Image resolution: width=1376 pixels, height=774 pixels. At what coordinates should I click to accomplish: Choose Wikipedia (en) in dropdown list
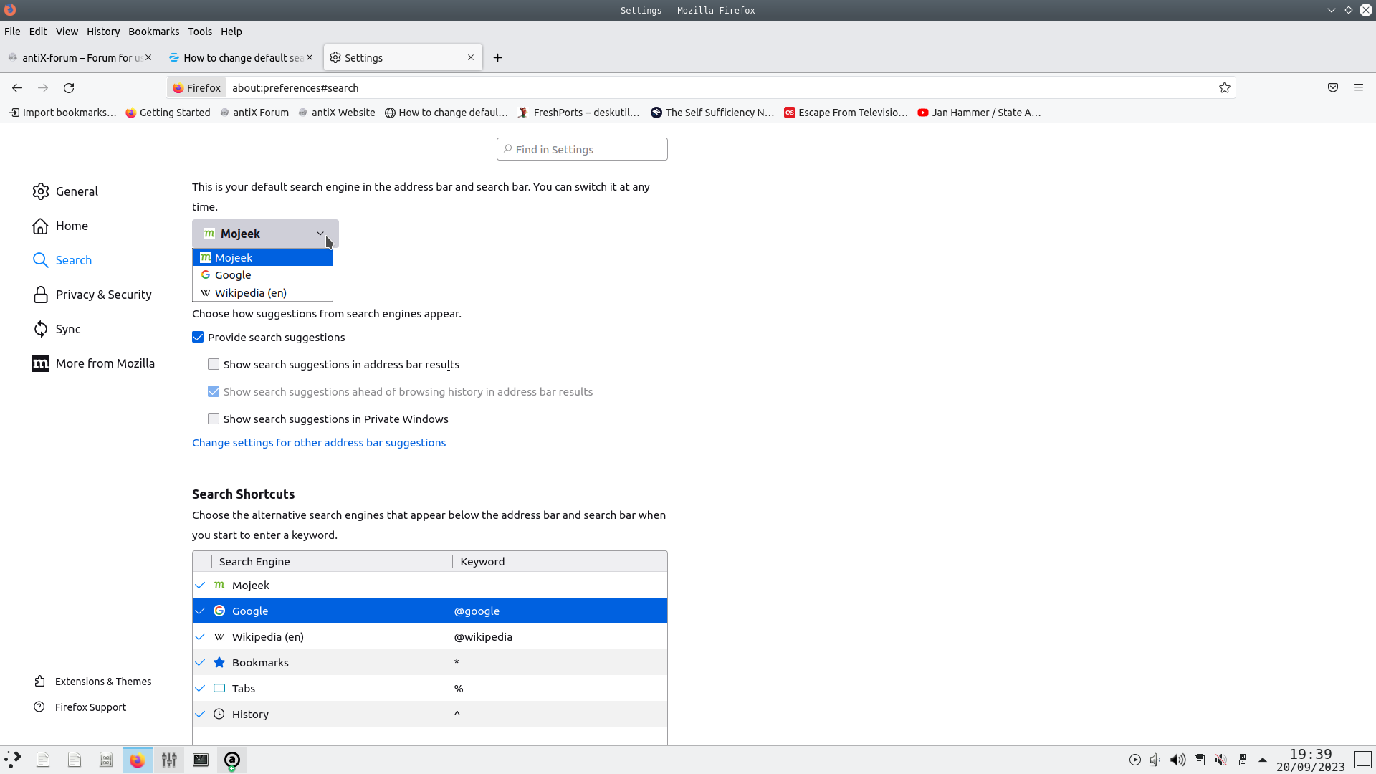pyautogui.click(x=262, y=292)
